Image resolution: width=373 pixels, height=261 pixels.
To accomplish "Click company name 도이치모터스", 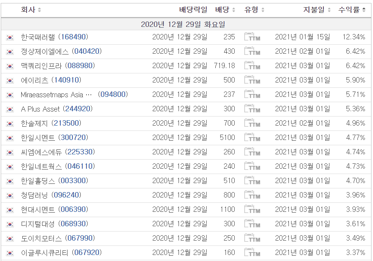I will [x=41, y=238].
